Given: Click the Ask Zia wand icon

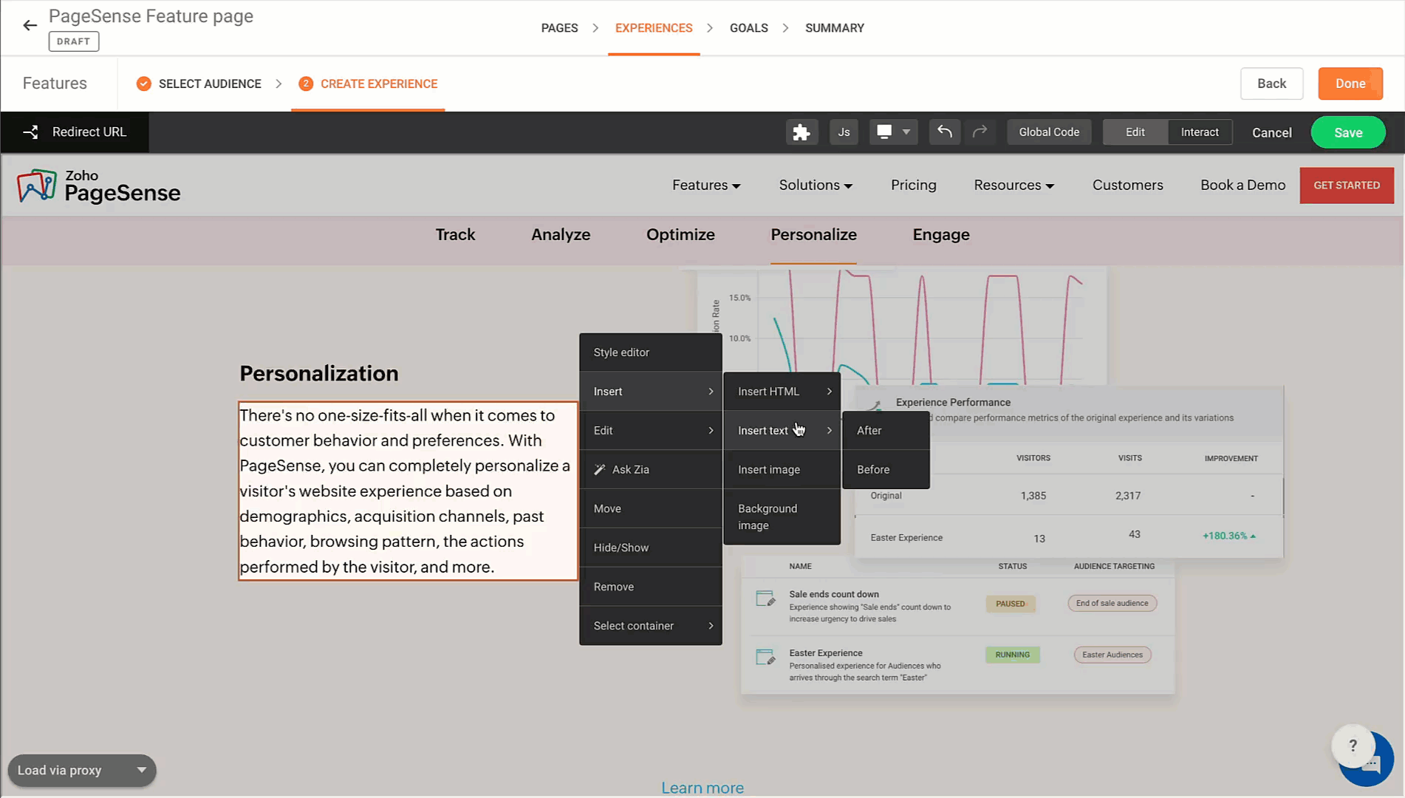Looking at the screenshot, I should point(600,470).
